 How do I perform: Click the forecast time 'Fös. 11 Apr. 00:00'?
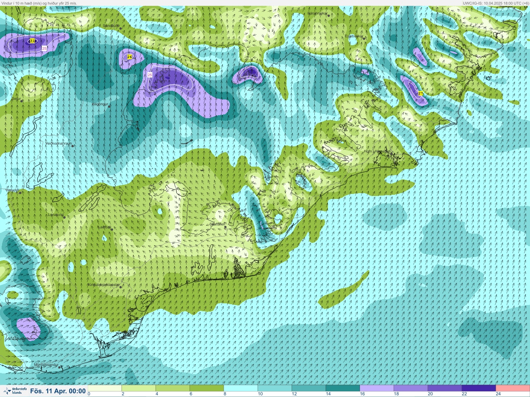(58, 391)
